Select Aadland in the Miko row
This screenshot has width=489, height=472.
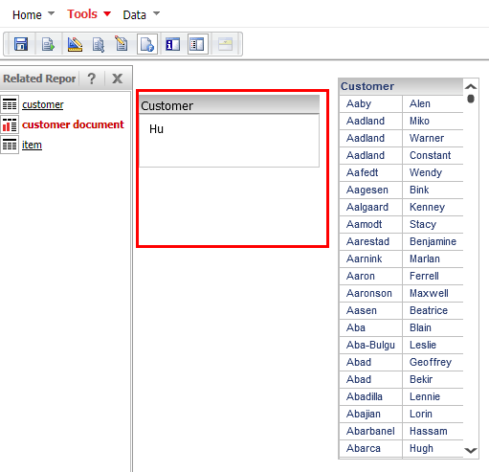[366, 121]
